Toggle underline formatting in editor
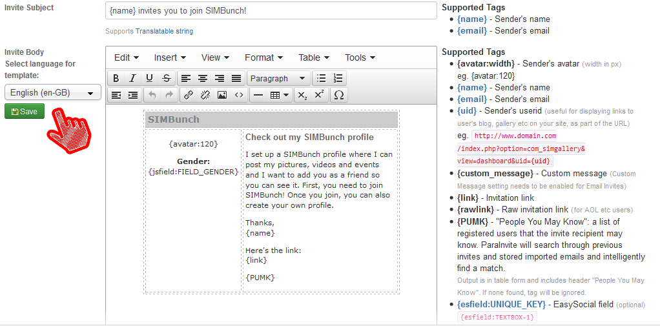Viewport: 660px width, 326px height. [149, 78]
